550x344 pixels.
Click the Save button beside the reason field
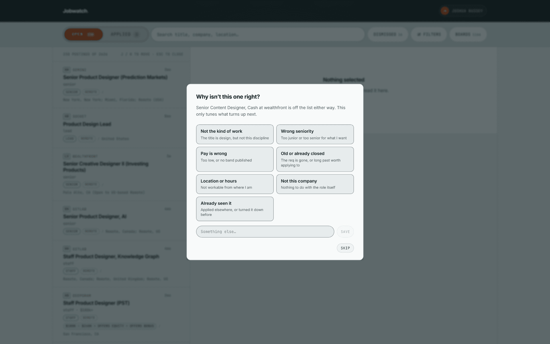[345, 232]
